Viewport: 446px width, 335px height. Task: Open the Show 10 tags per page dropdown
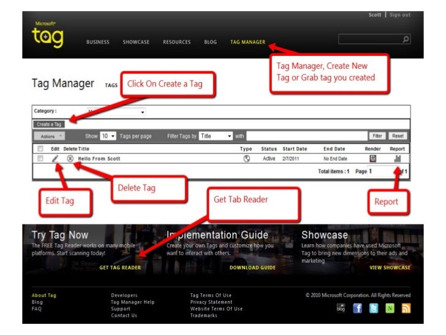[108, 136]
